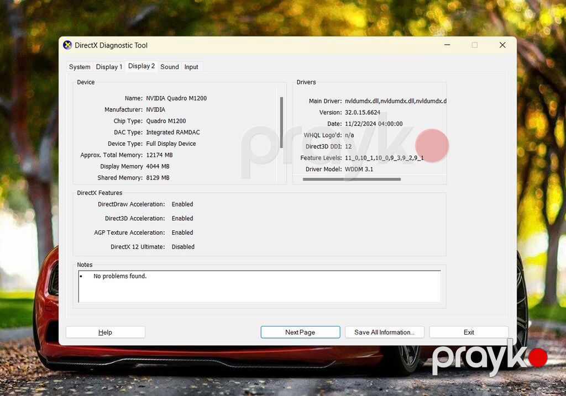Click the Driver Model value WDDM 3.1
This screenshot has width=566, height=396.
(359, 169)
